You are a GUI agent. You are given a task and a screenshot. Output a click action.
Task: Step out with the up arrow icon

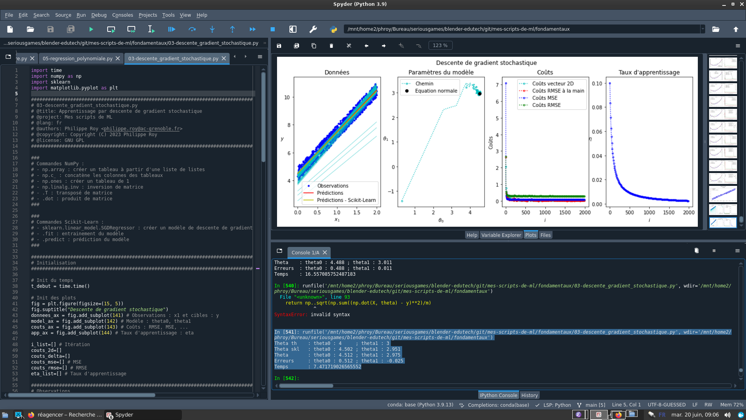(232, 29)
